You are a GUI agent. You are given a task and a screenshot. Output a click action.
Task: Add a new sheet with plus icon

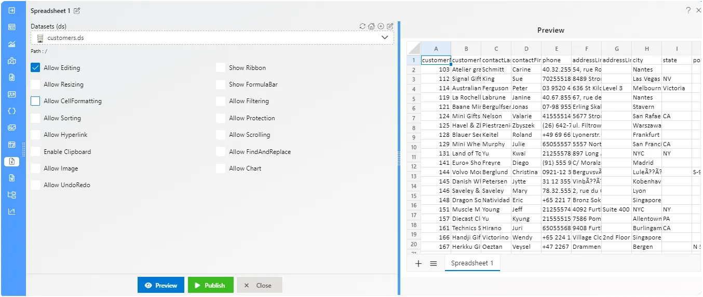(418, 263)
